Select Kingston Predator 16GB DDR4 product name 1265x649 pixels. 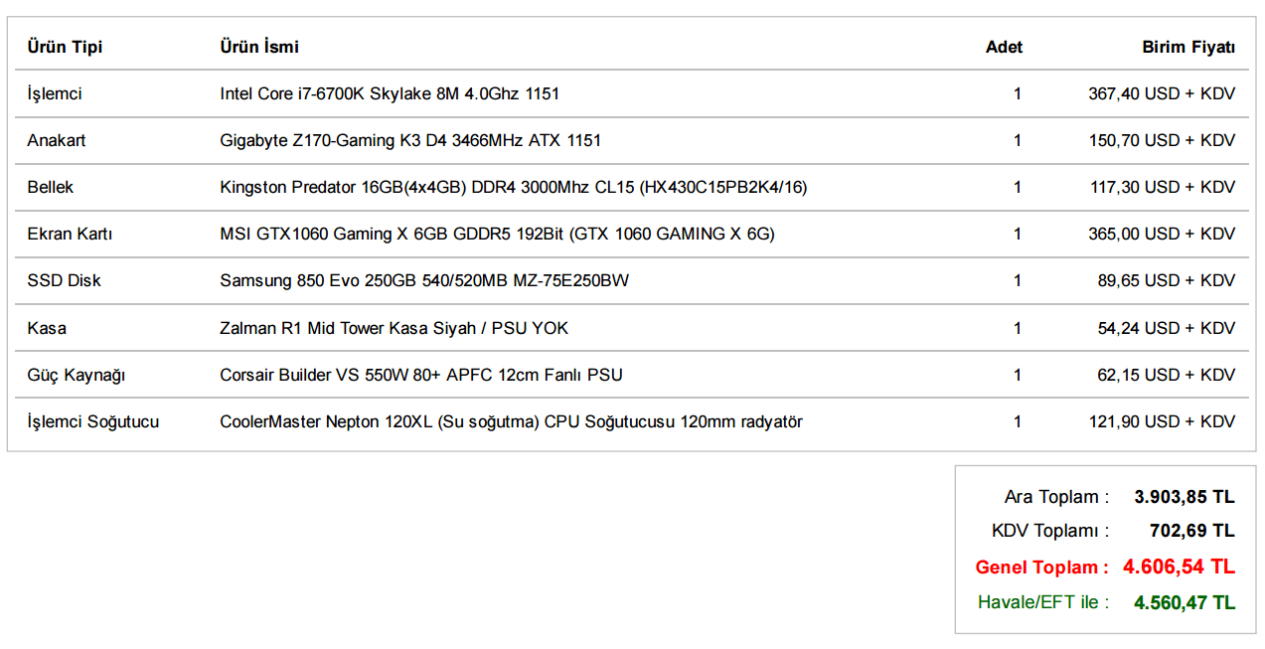[x=514, y=187]
